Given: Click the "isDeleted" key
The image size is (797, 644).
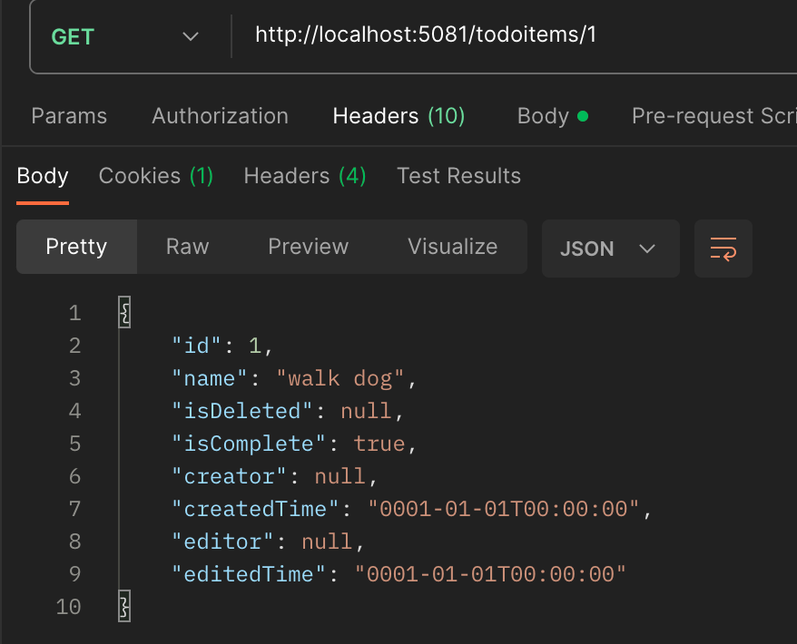Looking at the screenshot, I should (242, 411).
